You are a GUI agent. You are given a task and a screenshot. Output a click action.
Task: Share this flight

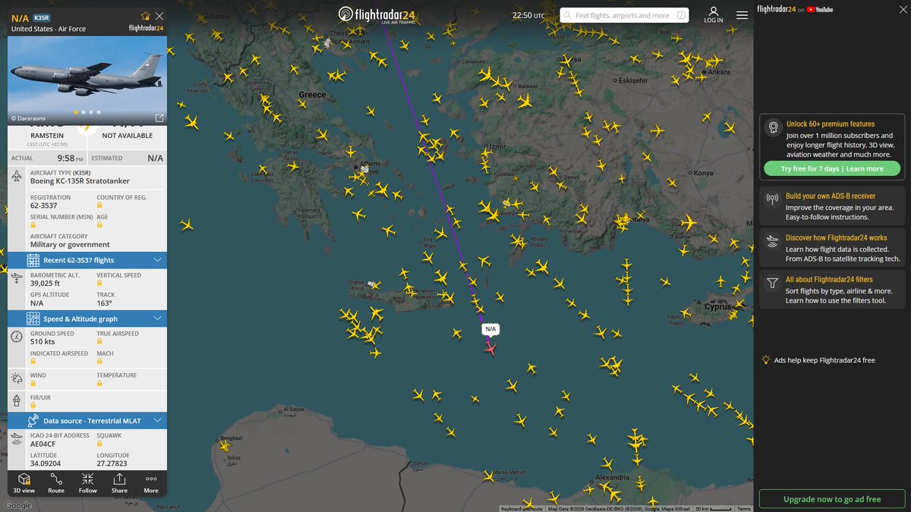pos(119,483)
